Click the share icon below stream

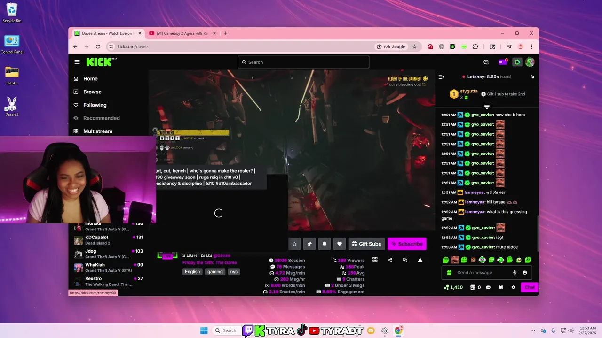click(x=390, y=260)
